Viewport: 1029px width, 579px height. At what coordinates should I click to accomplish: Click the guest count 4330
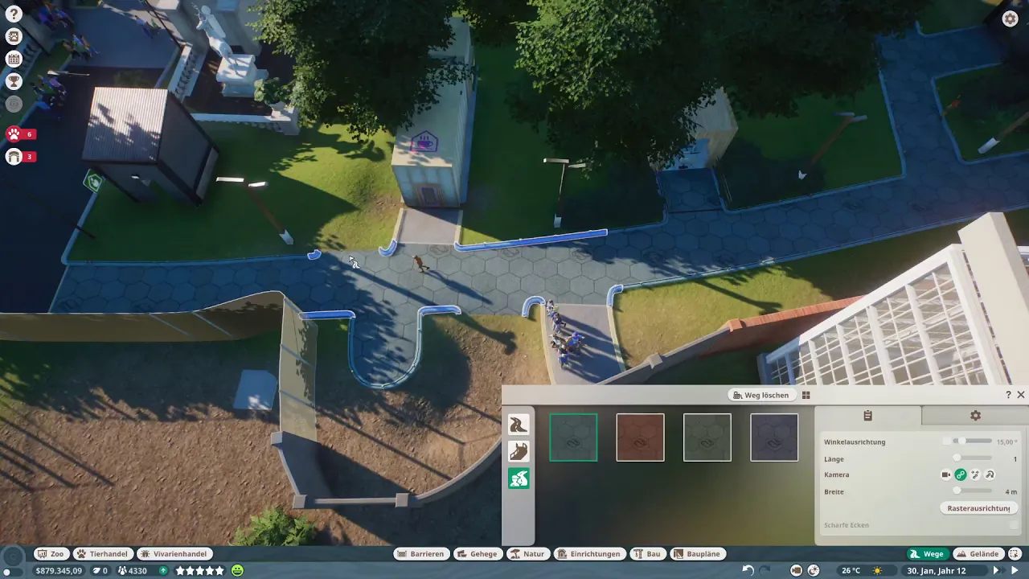[137, 570]
